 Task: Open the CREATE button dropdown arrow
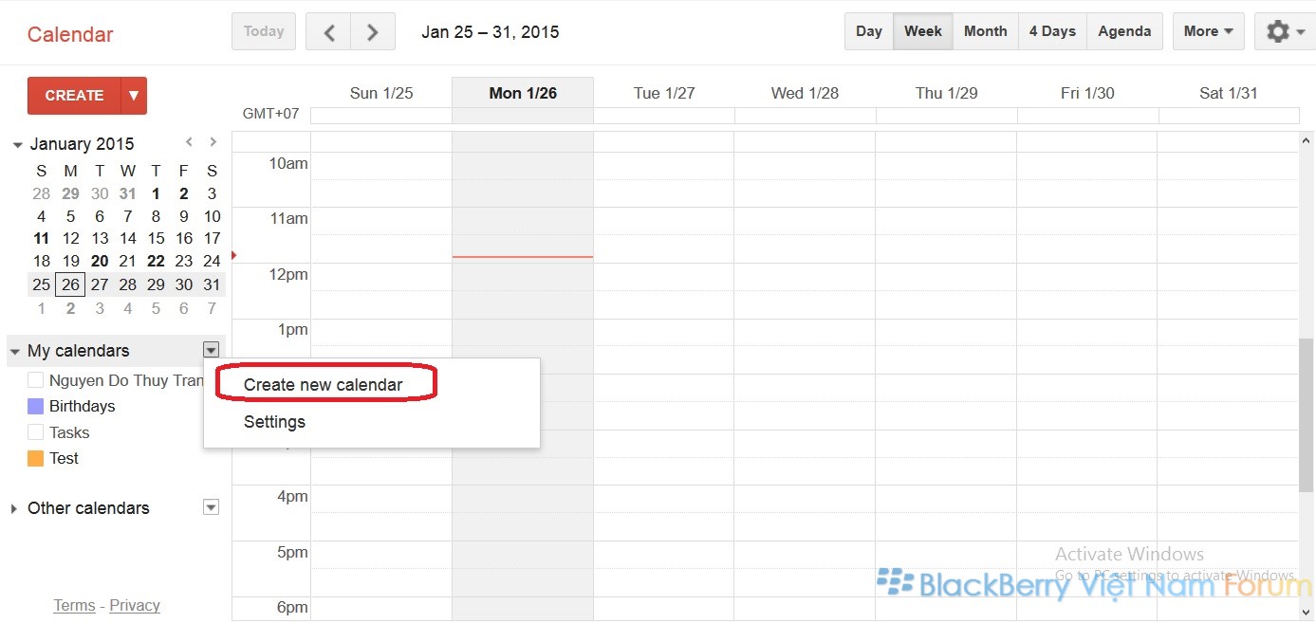click(134, 95)
